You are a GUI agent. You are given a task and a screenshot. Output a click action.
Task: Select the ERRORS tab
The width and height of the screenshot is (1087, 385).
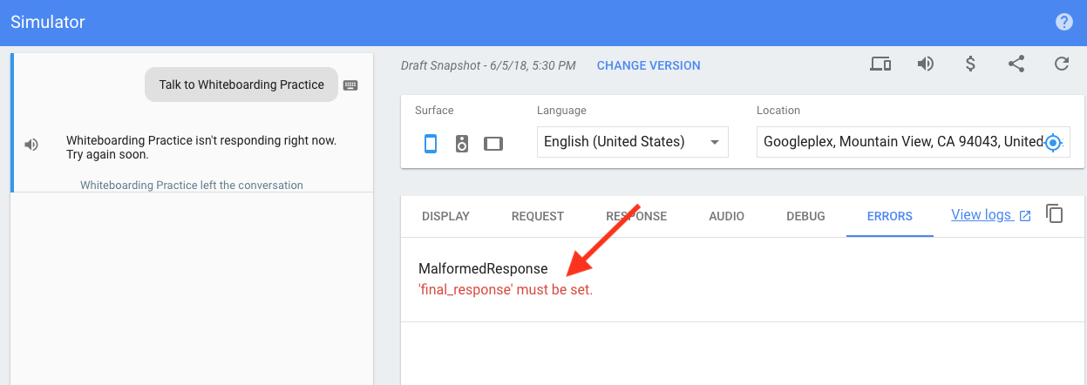pos(890,216)
